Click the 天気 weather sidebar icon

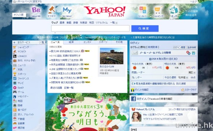[15, 69]
